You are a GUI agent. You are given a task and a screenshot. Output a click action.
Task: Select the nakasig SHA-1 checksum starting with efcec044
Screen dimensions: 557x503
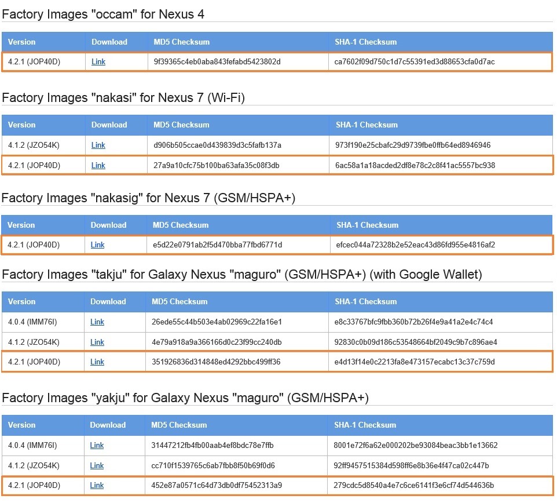[x=415, y=245]
